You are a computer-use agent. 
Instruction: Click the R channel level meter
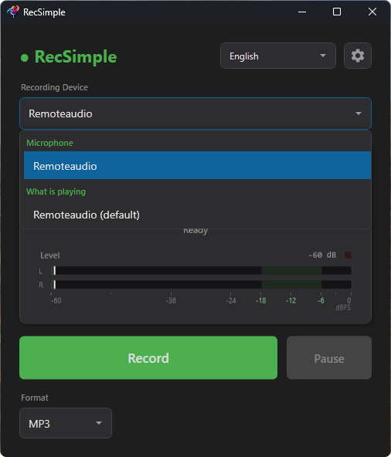(x=202, y=284)
